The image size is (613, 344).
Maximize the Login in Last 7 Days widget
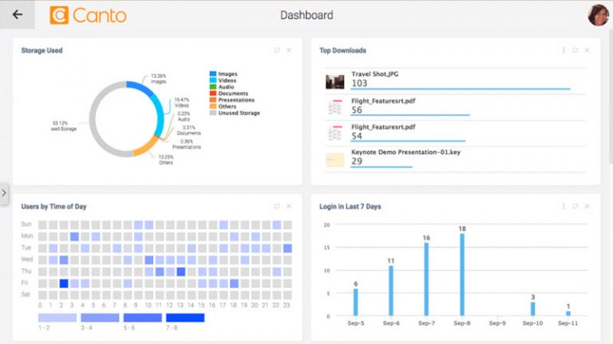(575, 206)
